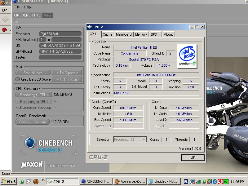
Task: Click the Bus Speed 133.6 MHz value
Action: coord(128,120)
